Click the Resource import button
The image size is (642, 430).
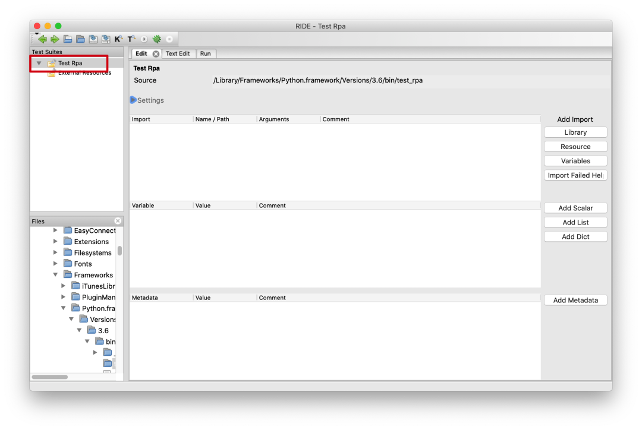pyautogui.click(x=575, y=147)
